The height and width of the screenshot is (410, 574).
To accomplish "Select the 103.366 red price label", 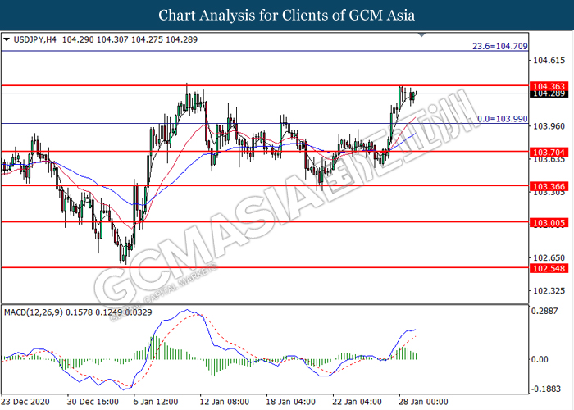I will [x=549, y=186].
